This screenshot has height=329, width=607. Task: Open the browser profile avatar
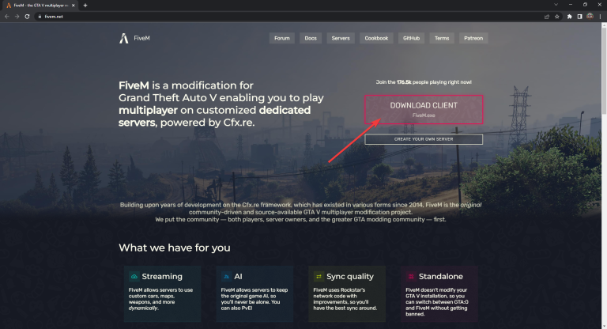[590, 17]
